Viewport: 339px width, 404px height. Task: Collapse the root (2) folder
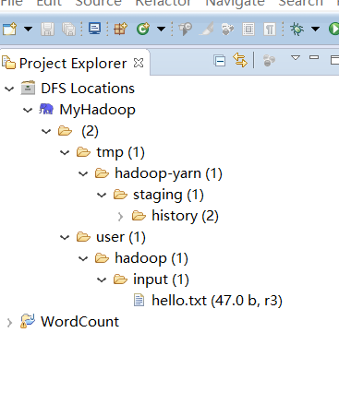(x=46, y=132)
